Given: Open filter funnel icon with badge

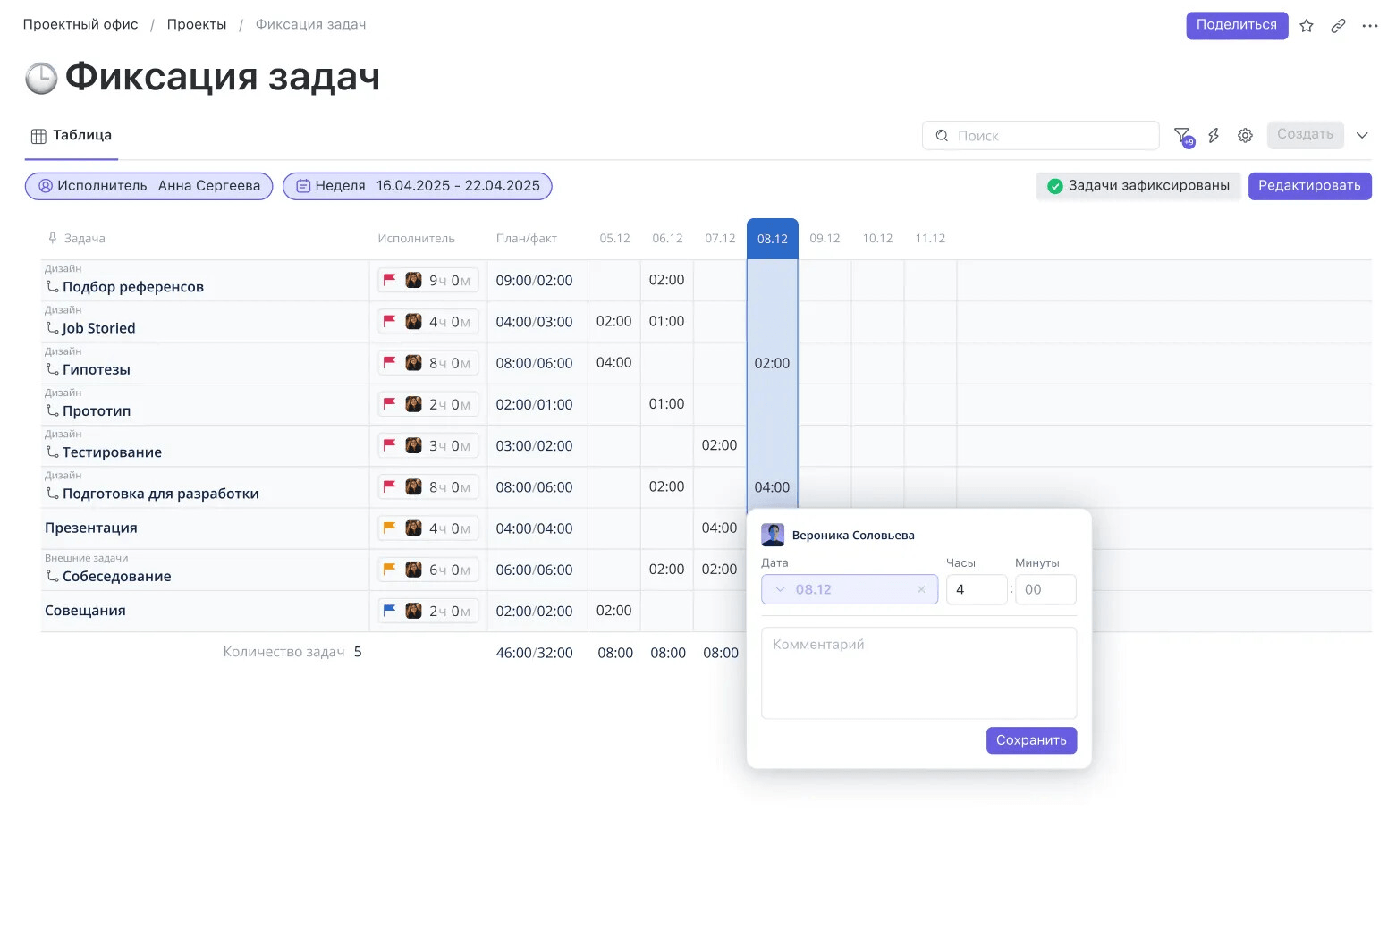Looking at the screenshot, I should 1182,136.
